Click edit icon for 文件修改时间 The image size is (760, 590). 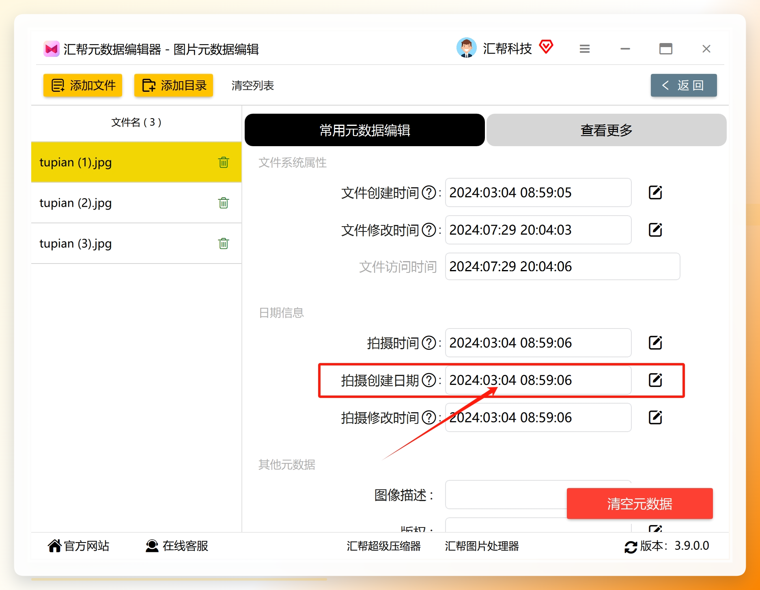tap(655, 230)
